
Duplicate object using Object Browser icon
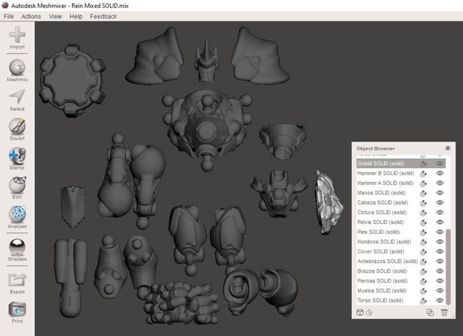point(430,313)
